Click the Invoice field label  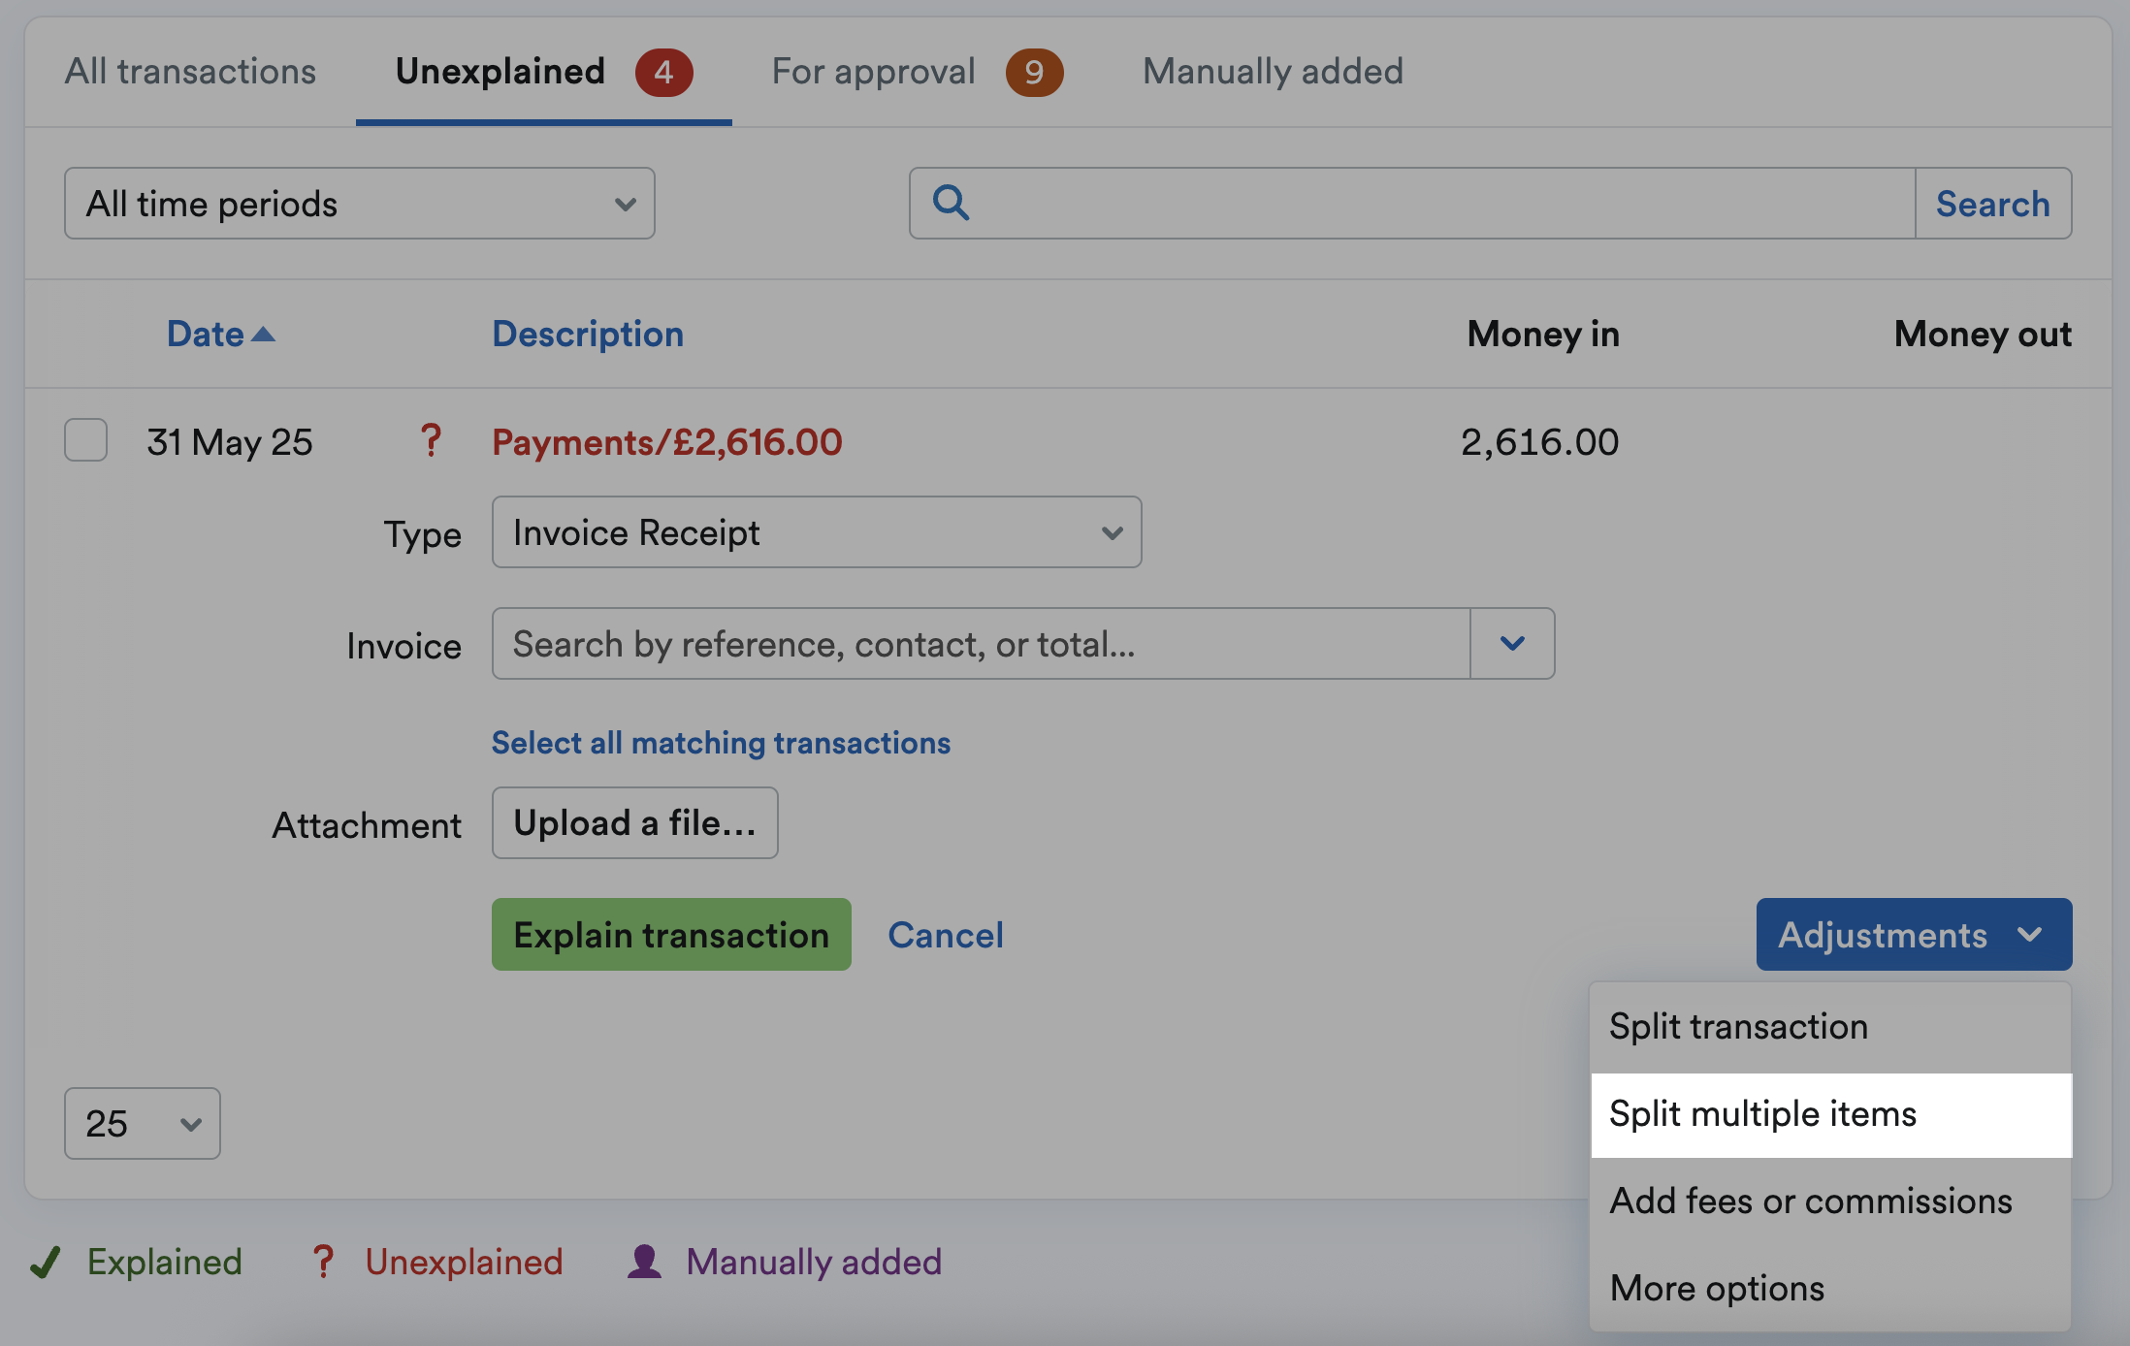coord(403,646)
